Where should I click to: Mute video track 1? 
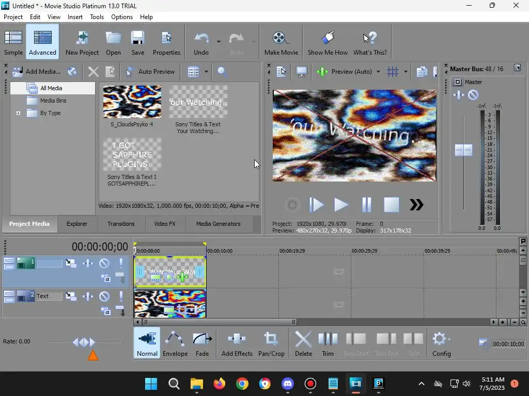point(104,263)
